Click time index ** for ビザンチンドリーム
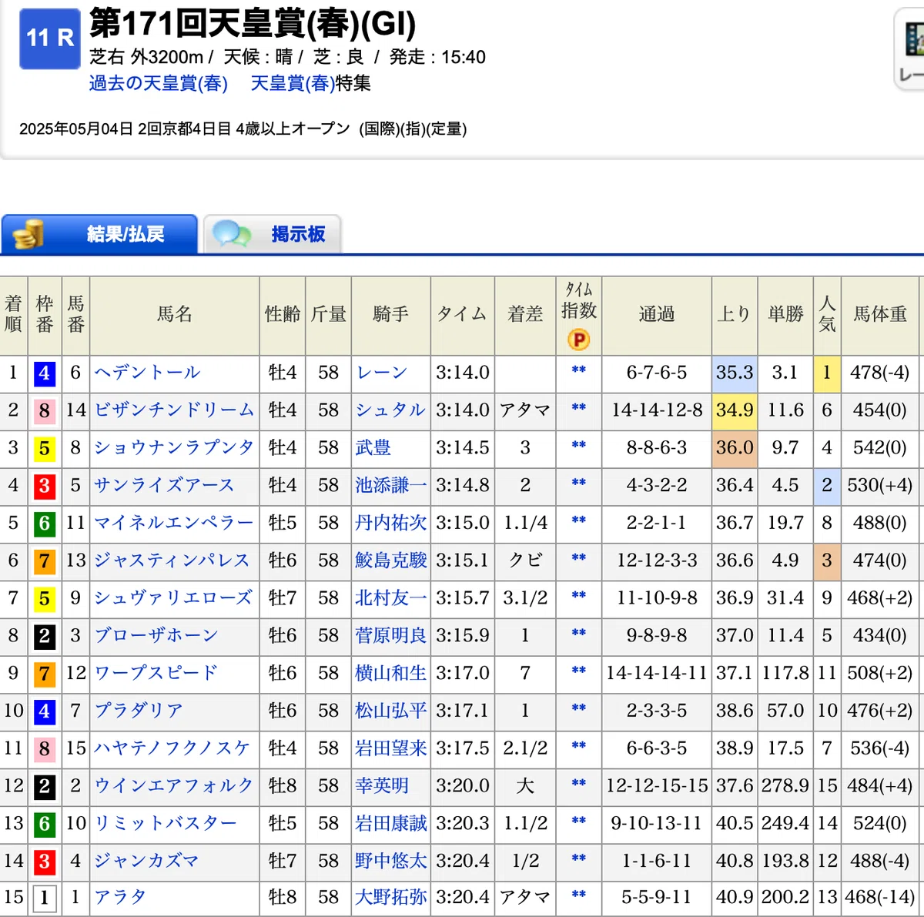The image size is (924, 917). click(x=579, y=408)
